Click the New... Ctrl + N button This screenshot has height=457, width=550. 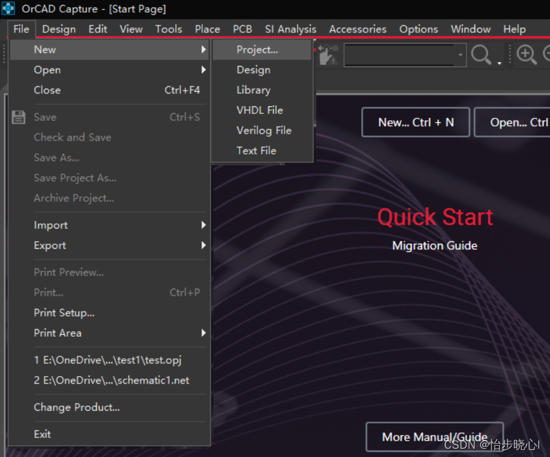click(416, 122)
